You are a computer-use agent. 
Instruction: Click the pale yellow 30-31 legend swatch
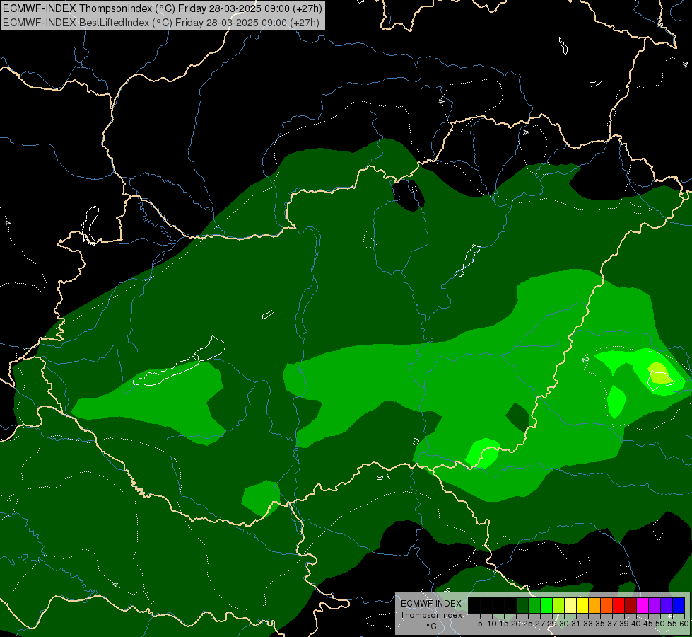tap(570, 605)
